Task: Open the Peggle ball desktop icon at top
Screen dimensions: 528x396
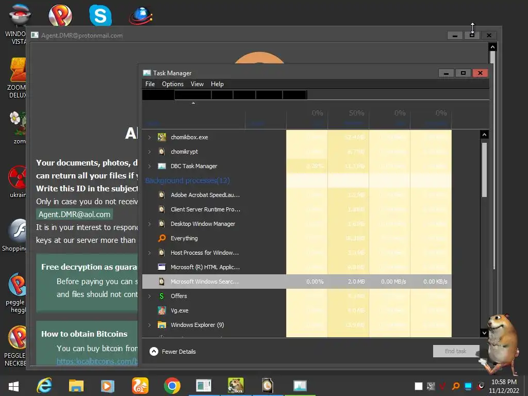Action: coord(60,15)
